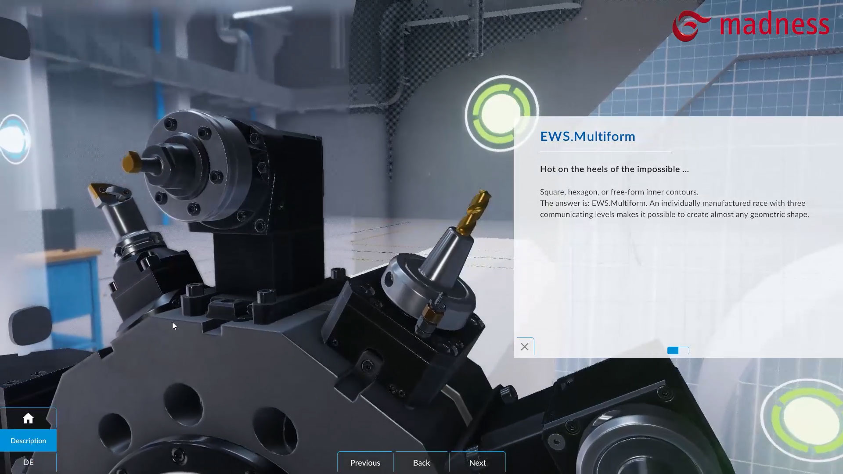Viewport: 843px width, 474px height.
Task: Click the madness logo
Action: [x=751, y=25]
